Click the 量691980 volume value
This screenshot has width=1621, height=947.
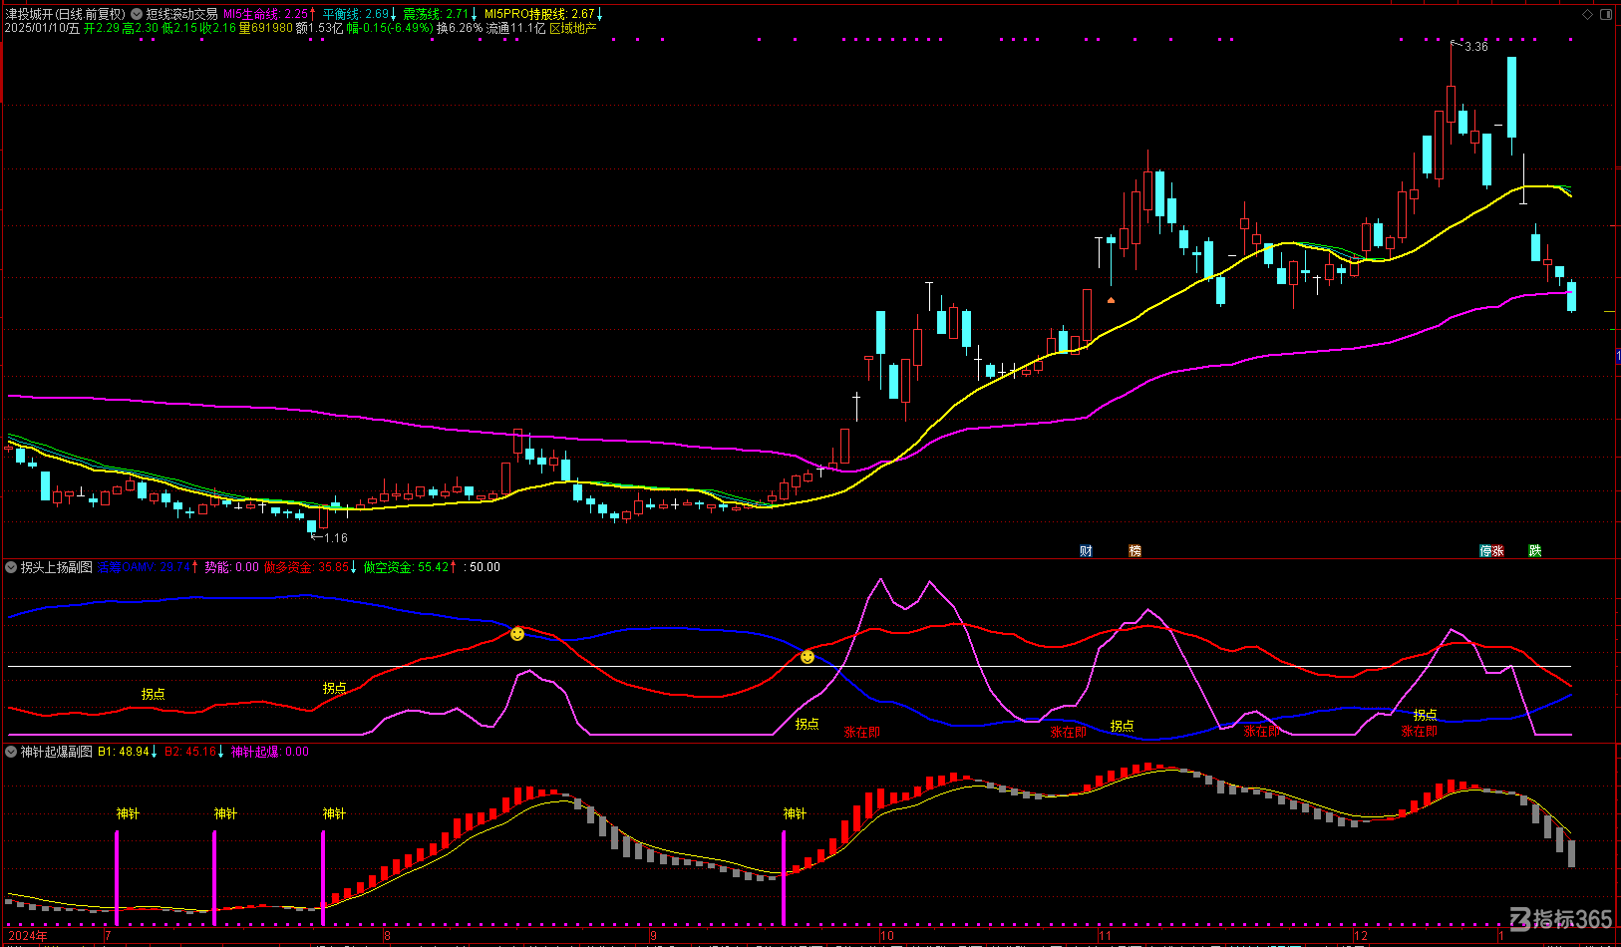(266, 28)
